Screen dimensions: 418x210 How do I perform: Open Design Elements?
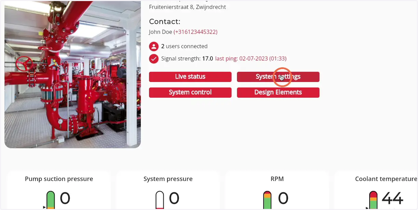(278, 92)
